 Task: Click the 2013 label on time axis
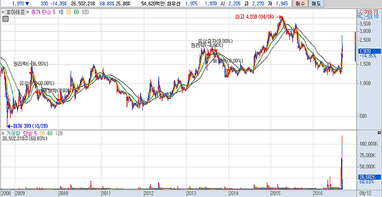coord(192,193)
